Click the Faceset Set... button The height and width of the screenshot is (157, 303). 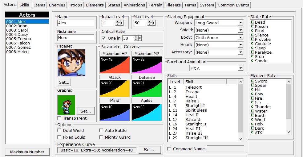64,82
